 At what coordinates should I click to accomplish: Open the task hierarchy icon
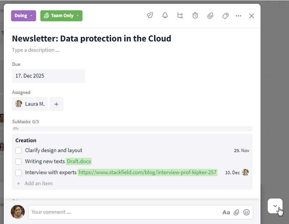click(x=180, y=16)
